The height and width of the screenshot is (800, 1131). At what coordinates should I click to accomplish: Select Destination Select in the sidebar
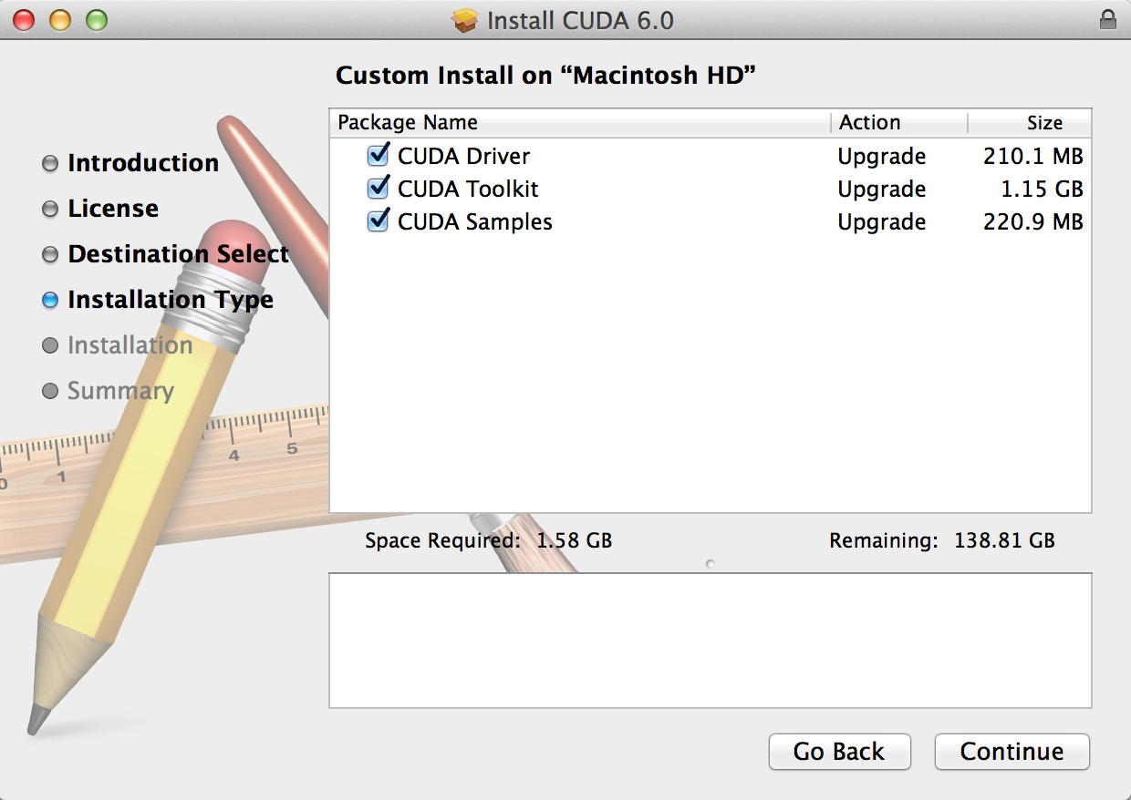178,254
